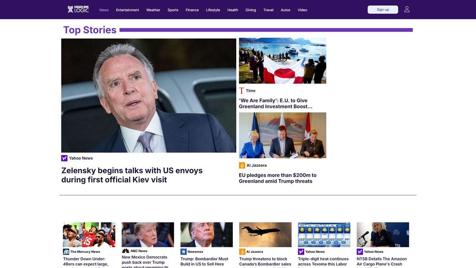The width and height of the screenshot is (476, 268).
Task: Open the Lifestyle section
Action: (213, 10)
